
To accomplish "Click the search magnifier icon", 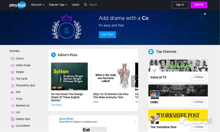I will [85, 4].
